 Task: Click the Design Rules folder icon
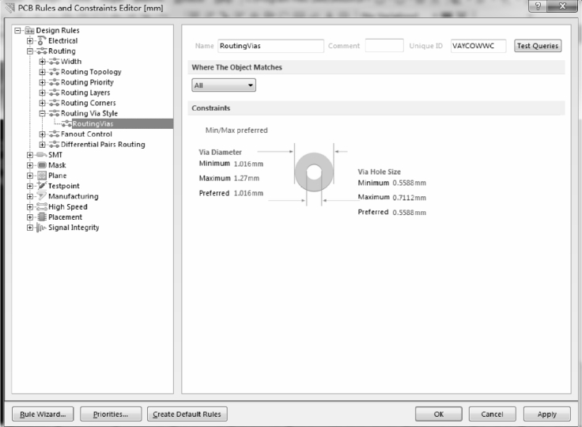[30, 31]
